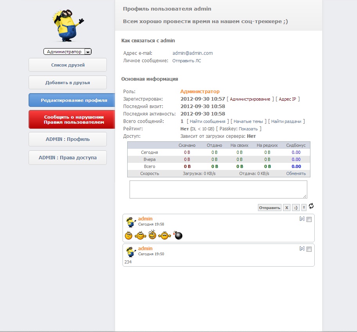This screenshot has width=357, height=332.
Task: Click the large minion profile picture
Action: pos(67,24)
